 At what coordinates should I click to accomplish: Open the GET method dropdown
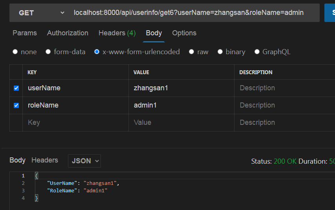pyautogui.click(x=42, y=13)
